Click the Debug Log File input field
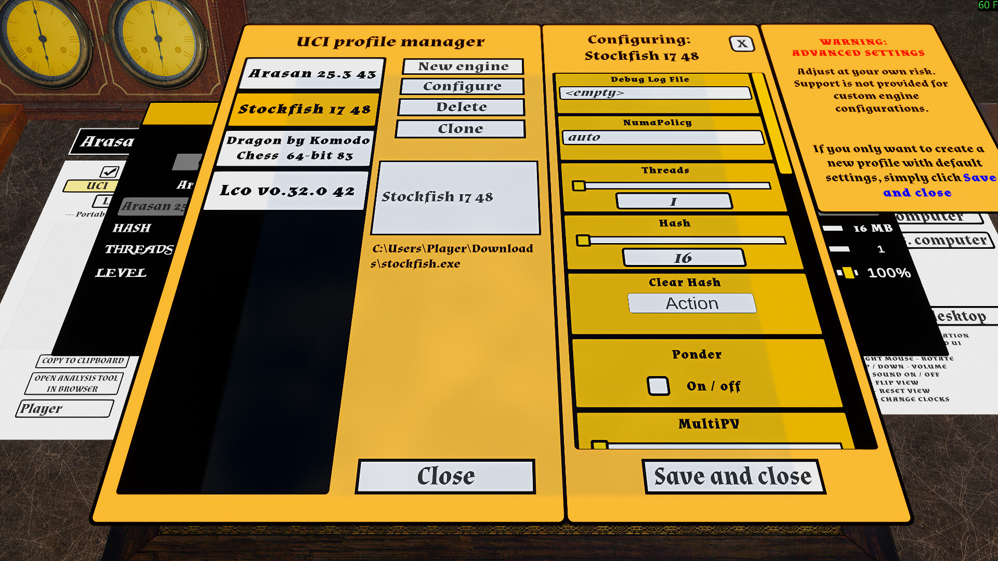Viewport: 998px width, 561px height. (655, 93)
